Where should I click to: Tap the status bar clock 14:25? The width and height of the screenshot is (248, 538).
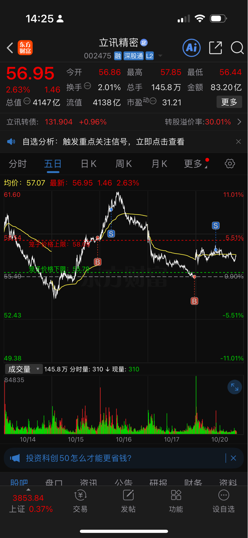40,19
